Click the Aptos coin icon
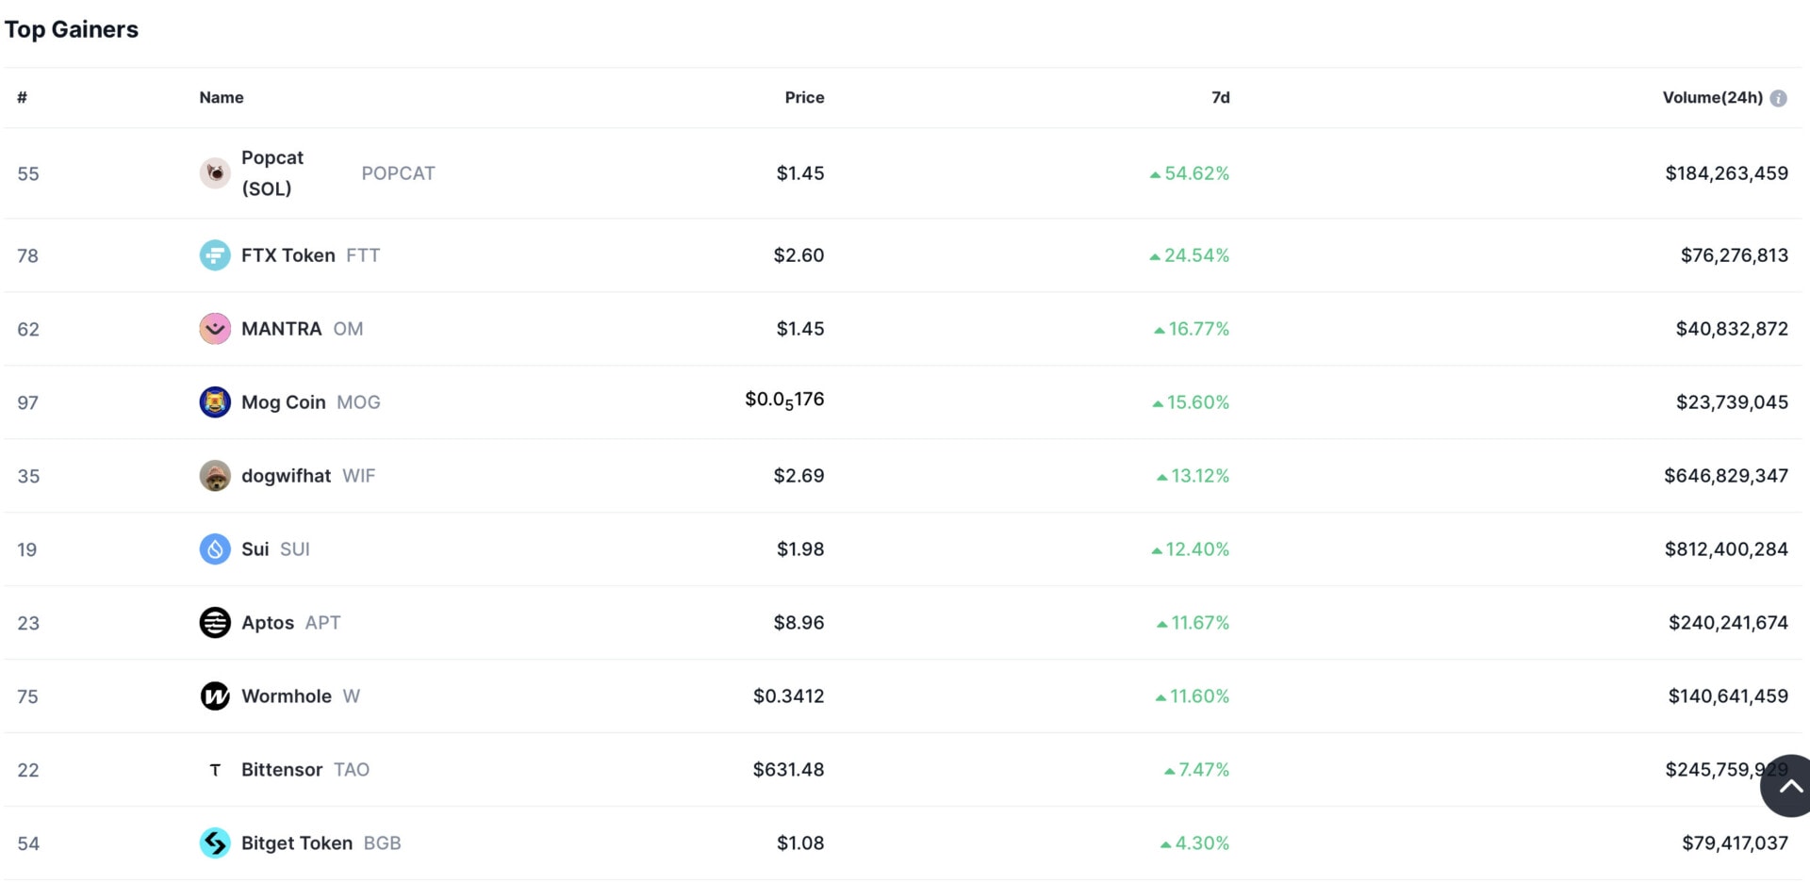1810x883 pixels. click(x=215, y=622)
